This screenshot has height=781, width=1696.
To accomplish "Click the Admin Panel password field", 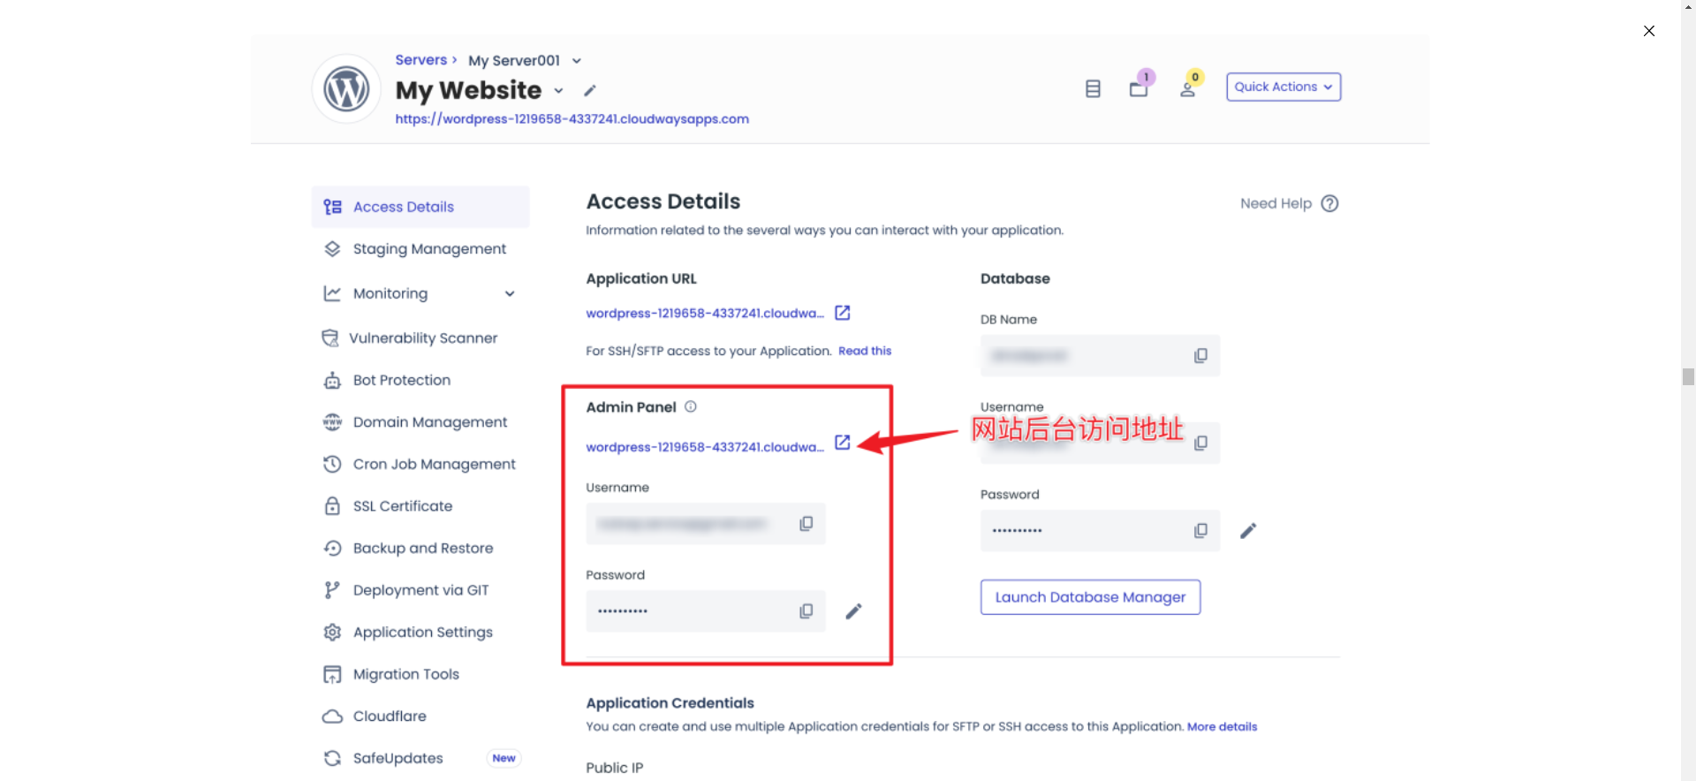I will (706, 611).
